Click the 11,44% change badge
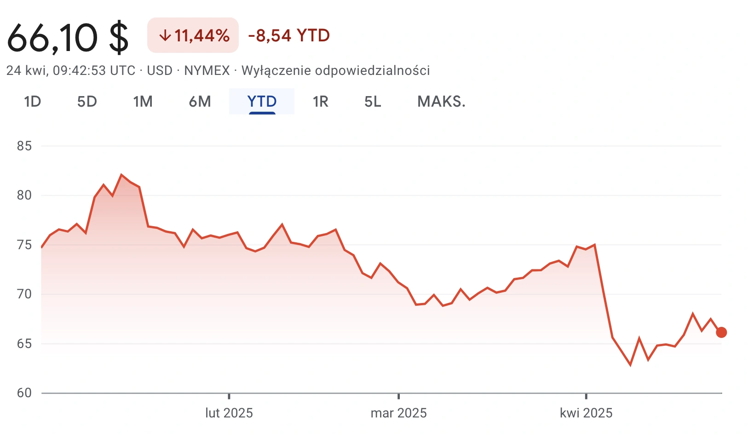Viewport: 749px width, 434px height. pyautogui.click(x=193, y=35)
